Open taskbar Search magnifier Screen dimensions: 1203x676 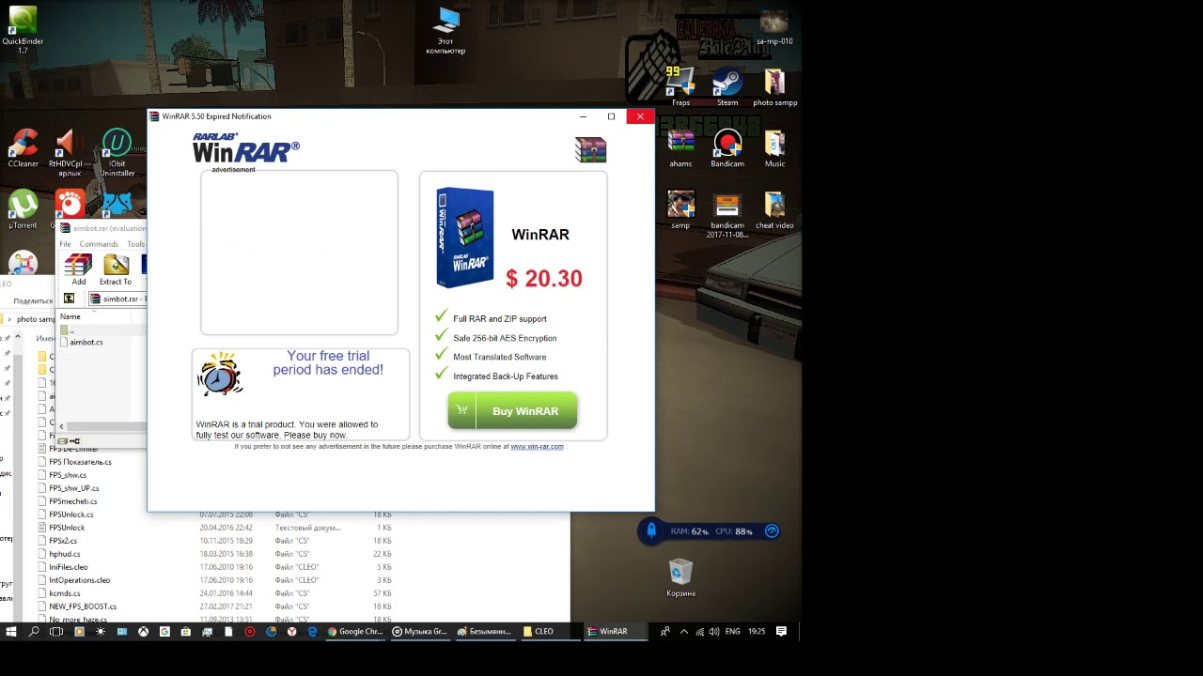(34, 632)
